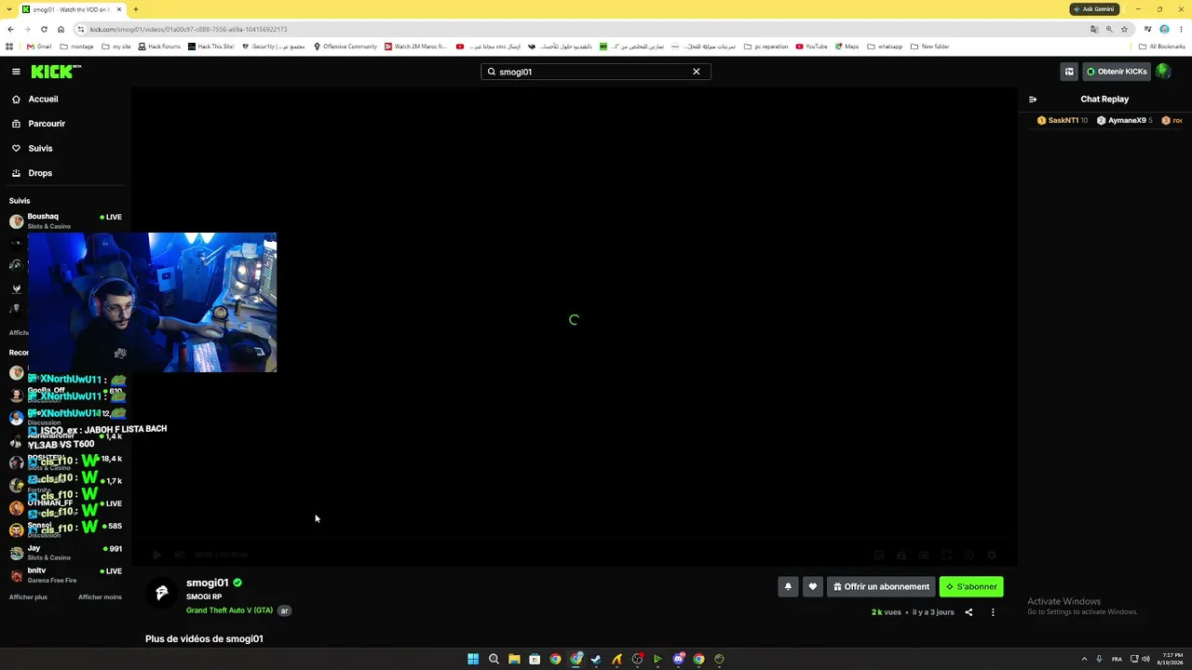Open Discord from the taskbar
Screen dimensions: 1192x670
click(678, 659)
